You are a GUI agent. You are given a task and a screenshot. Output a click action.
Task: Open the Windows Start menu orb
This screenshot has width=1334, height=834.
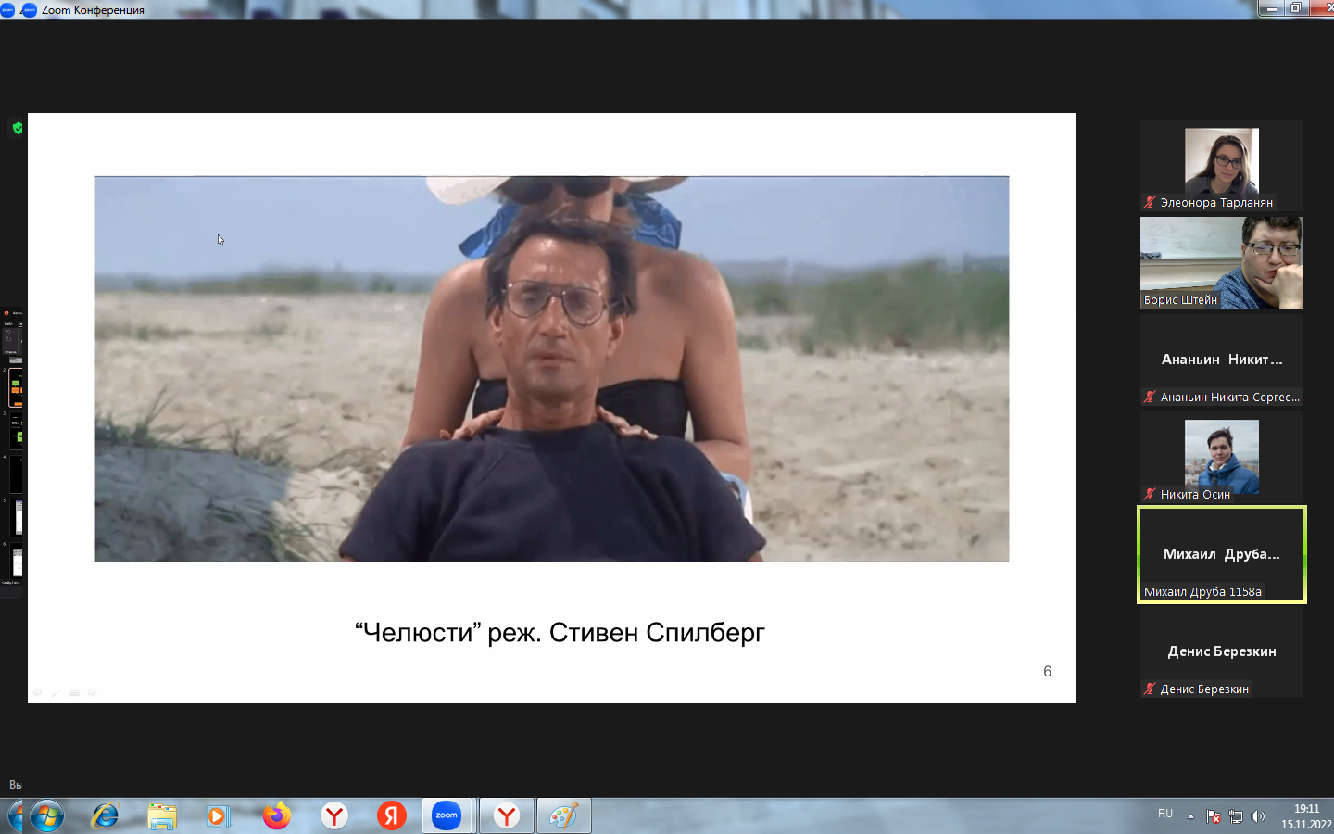[46, 816]
